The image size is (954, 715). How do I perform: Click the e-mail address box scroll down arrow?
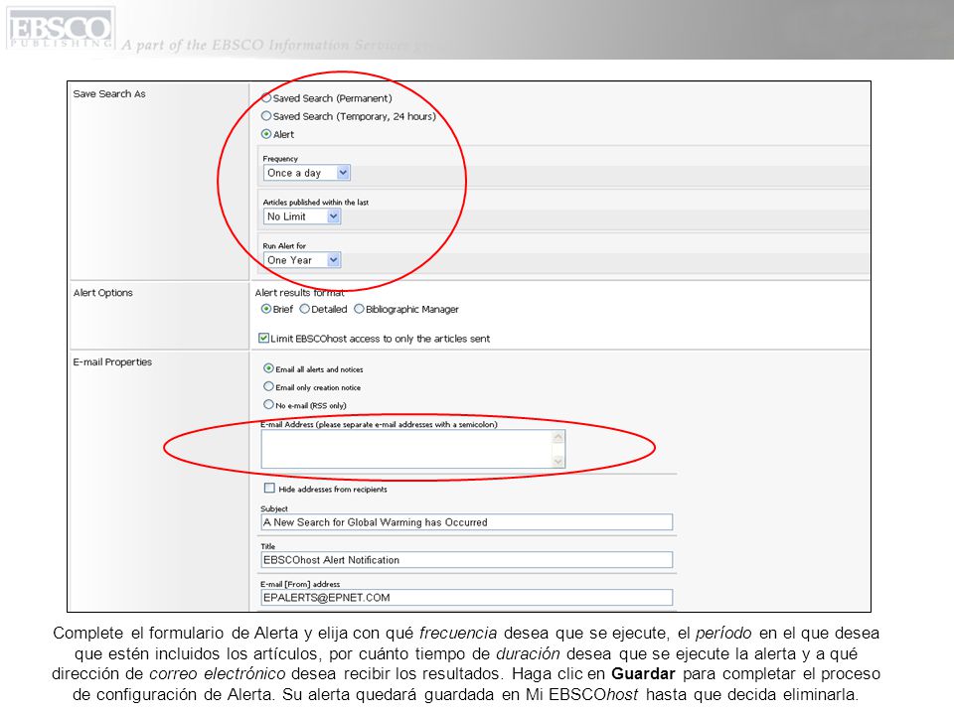click(x=557, y=462)
